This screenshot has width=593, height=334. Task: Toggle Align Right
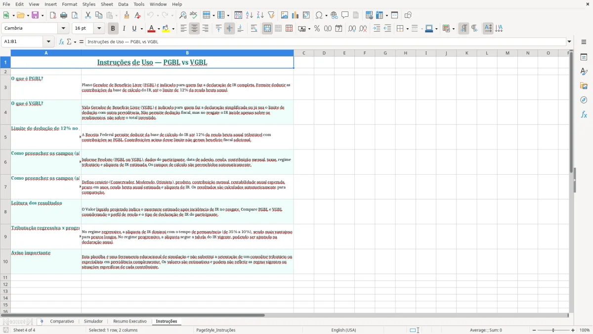(205, 29)
